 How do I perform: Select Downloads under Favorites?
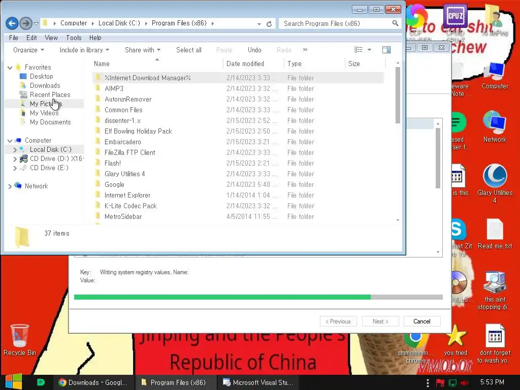pos(45,85)
